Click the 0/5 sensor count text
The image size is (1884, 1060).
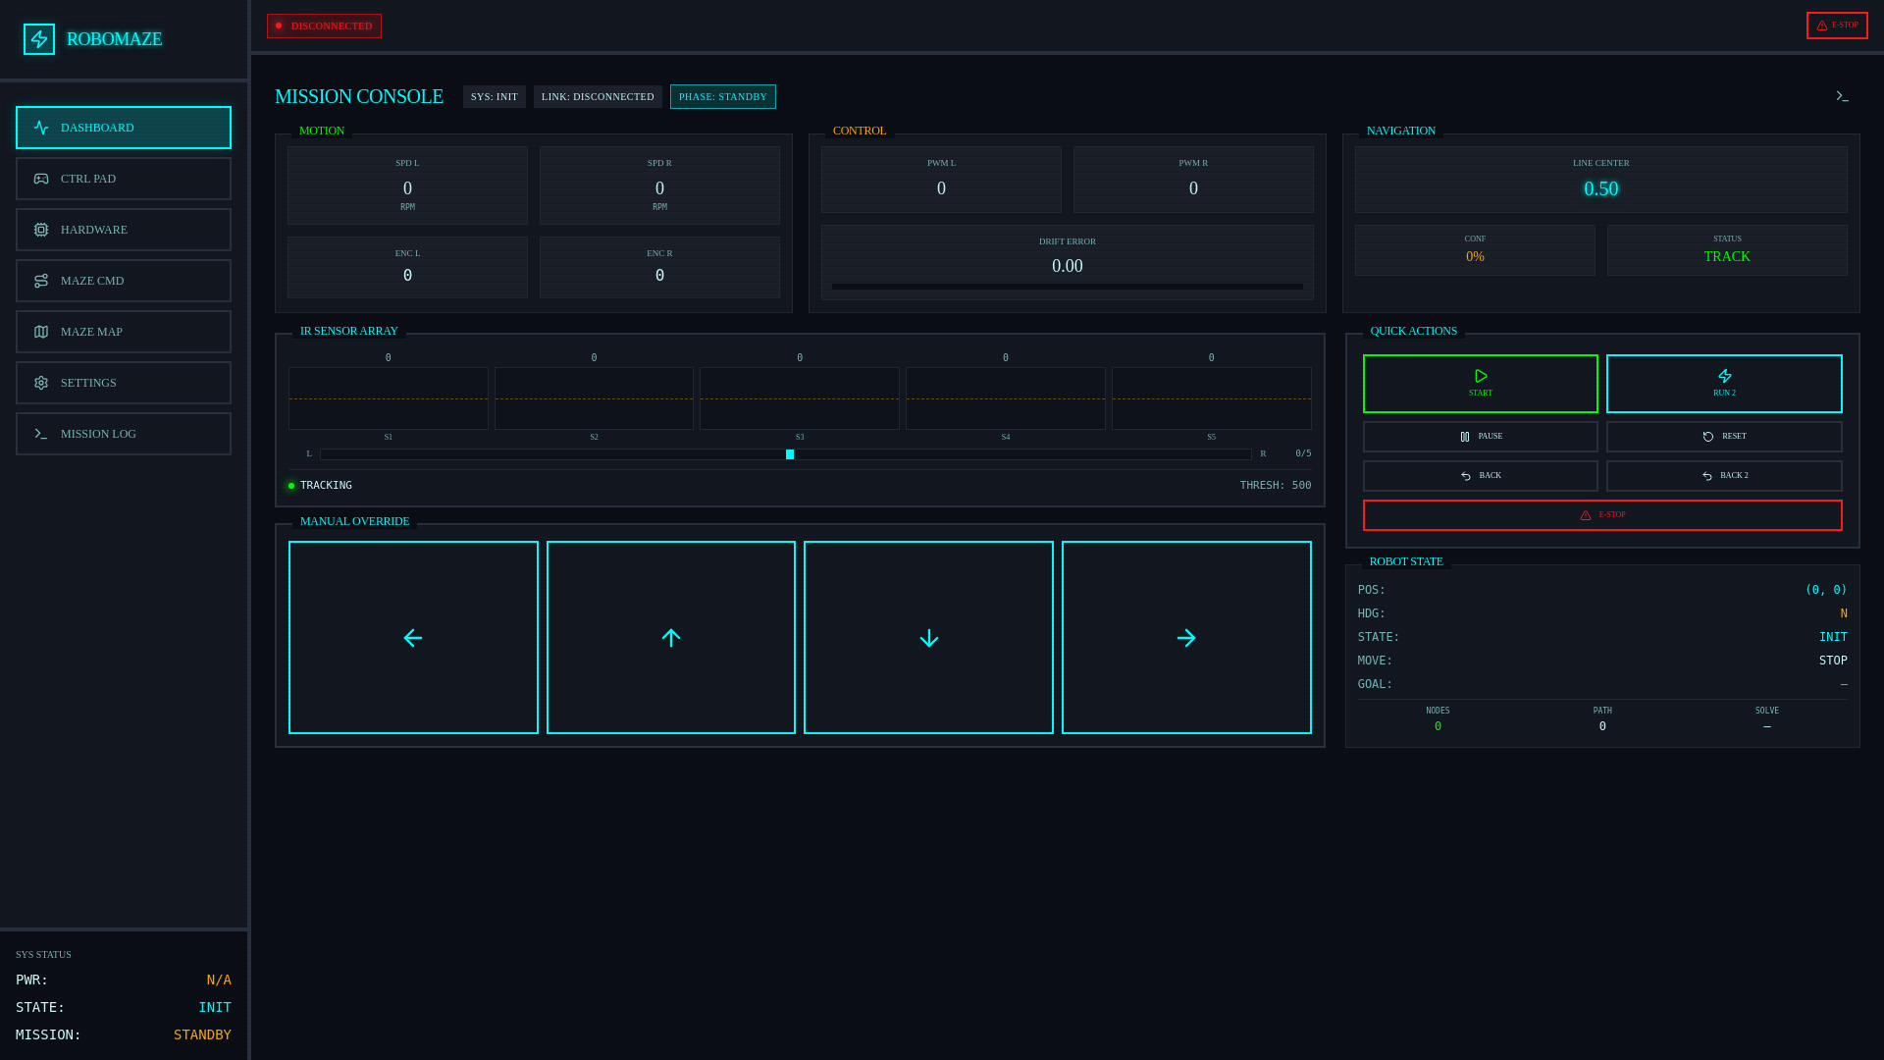[x=1303, y=453]
